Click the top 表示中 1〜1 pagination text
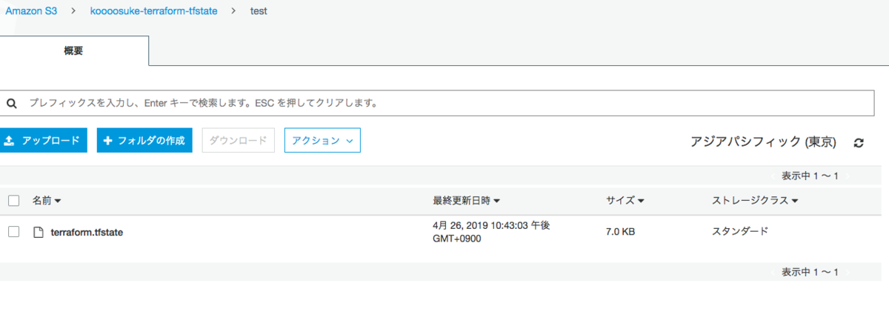 [810, 176]
